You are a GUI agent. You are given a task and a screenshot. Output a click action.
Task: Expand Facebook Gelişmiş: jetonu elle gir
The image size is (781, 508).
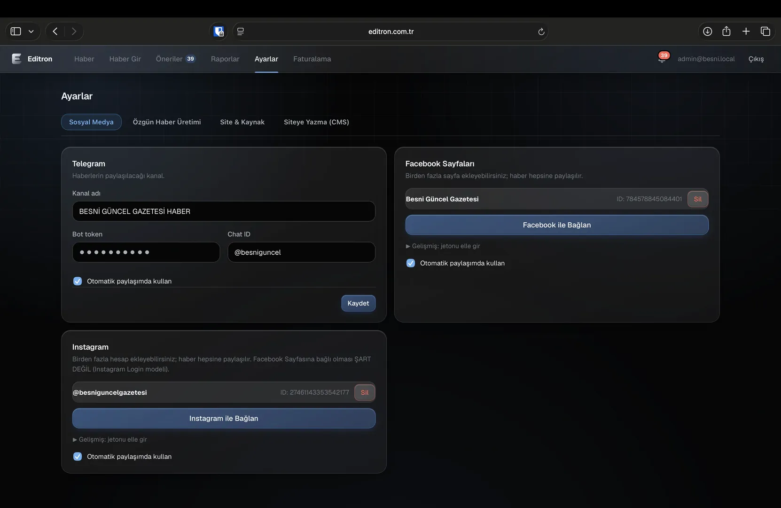point(443,246)
